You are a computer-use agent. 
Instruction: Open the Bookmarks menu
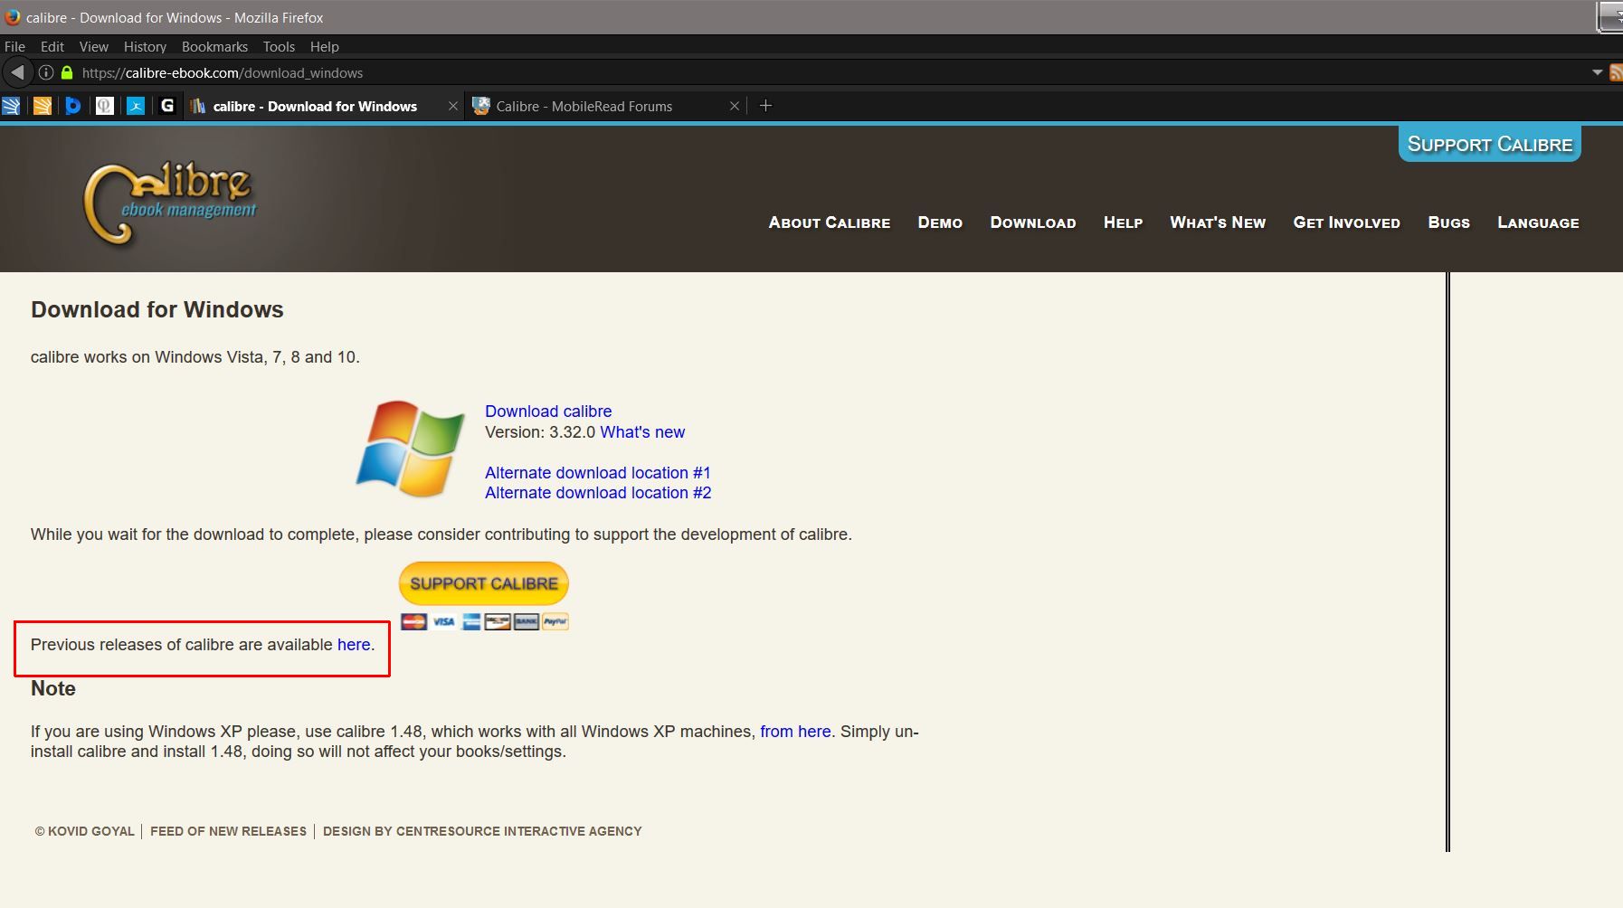point(214,46)
